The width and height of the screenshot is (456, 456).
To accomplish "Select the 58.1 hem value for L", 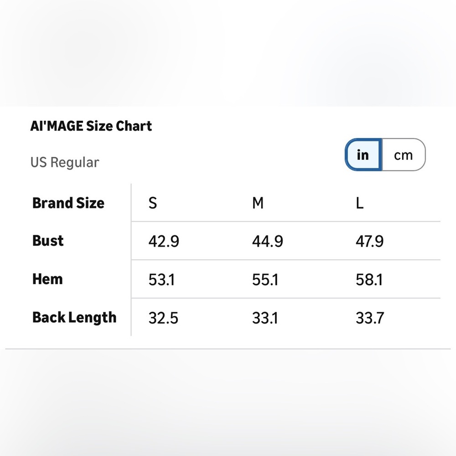I will (369, 280).
